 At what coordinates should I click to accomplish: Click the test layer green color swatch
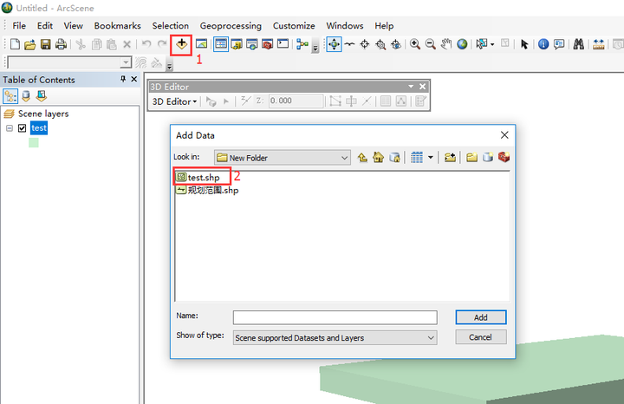coord(34,142)
